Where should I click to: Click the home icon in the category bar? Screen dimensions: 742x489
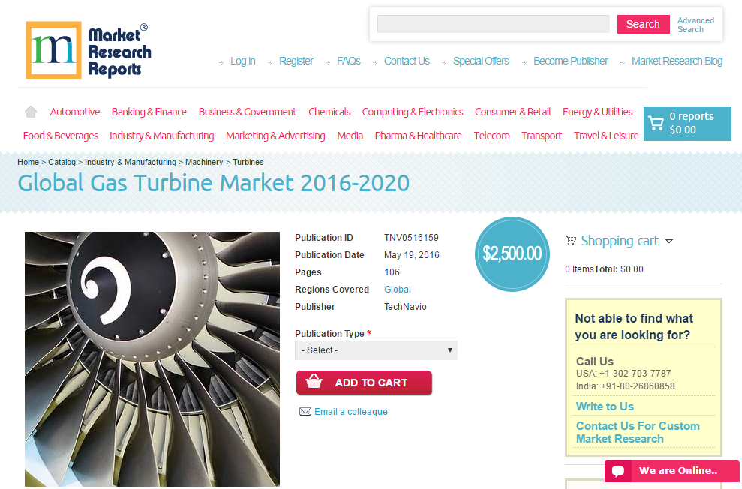coord(31,112)
